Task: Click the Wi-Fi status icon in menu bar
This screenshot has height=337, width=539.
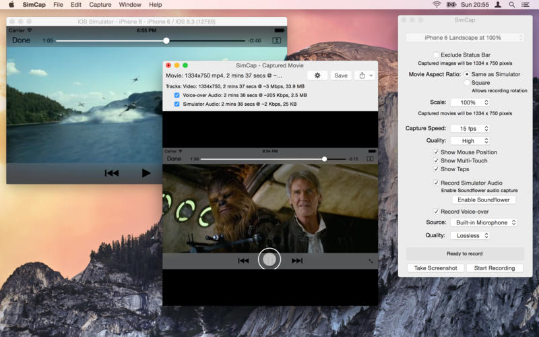Action: click(x=437, y=5)
